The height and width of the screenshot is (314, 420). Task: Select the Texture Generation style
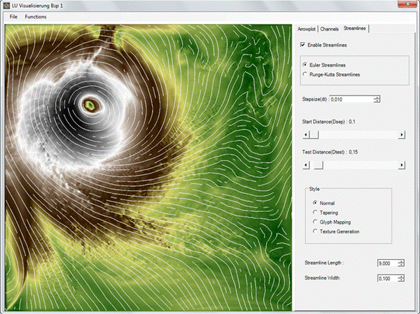(316, 231)
